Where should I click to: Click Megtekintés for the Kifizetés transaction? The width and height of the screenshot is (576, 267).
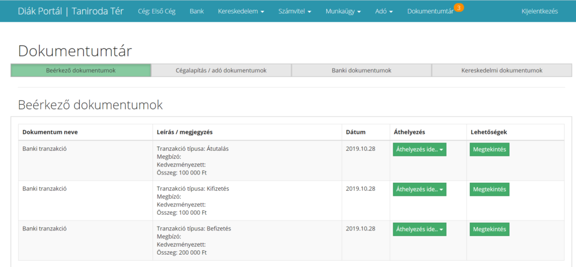489,190
